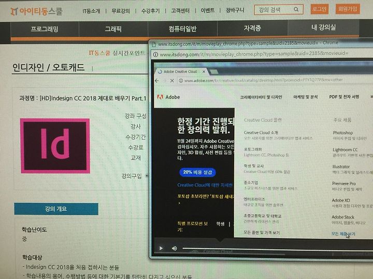The image size is (373, 279).
Task: Open the 무료강의 link
Action: click(121, 11)
